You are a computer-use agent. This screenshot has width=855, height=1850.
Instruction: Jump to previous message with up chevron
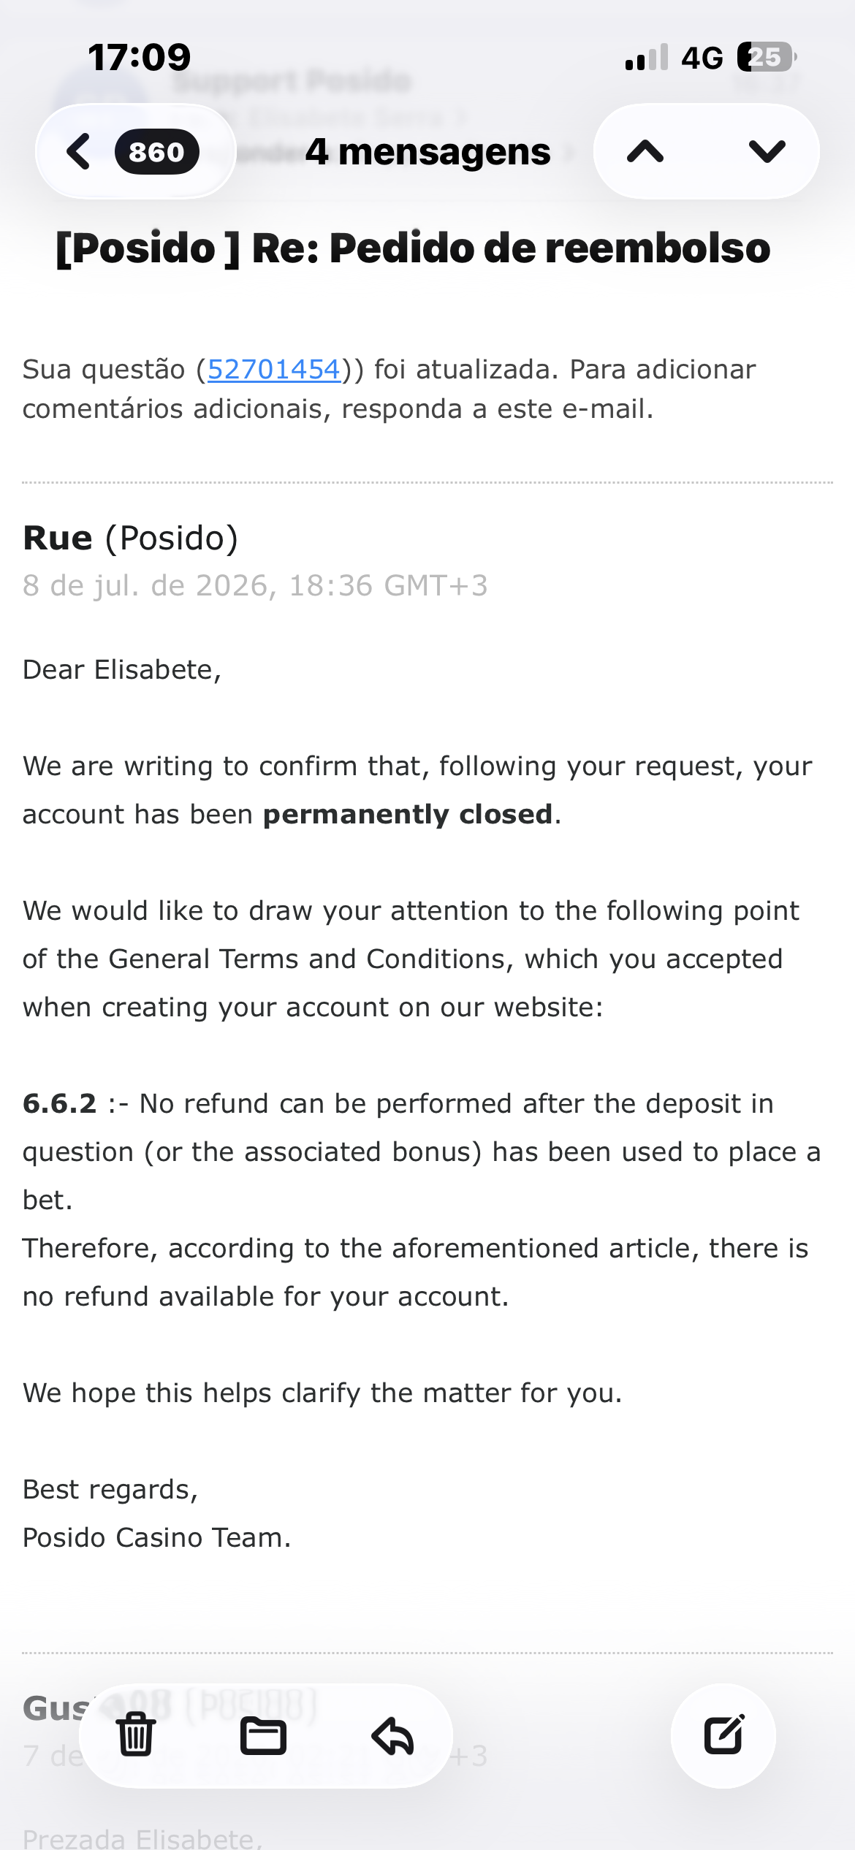coord(645,152)
